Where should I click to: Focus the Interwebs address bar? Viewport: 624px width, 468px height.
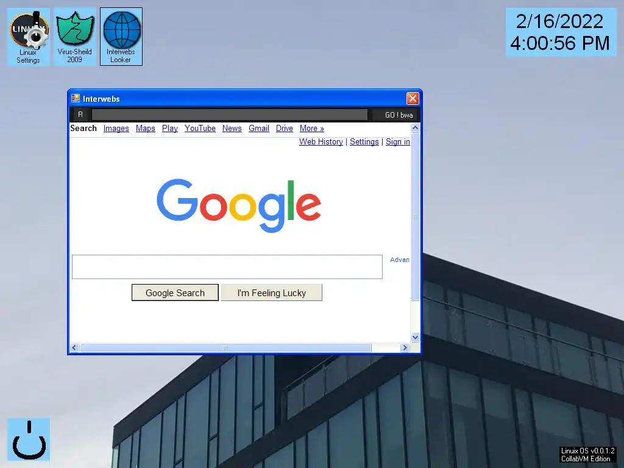(x=230, y=115)
